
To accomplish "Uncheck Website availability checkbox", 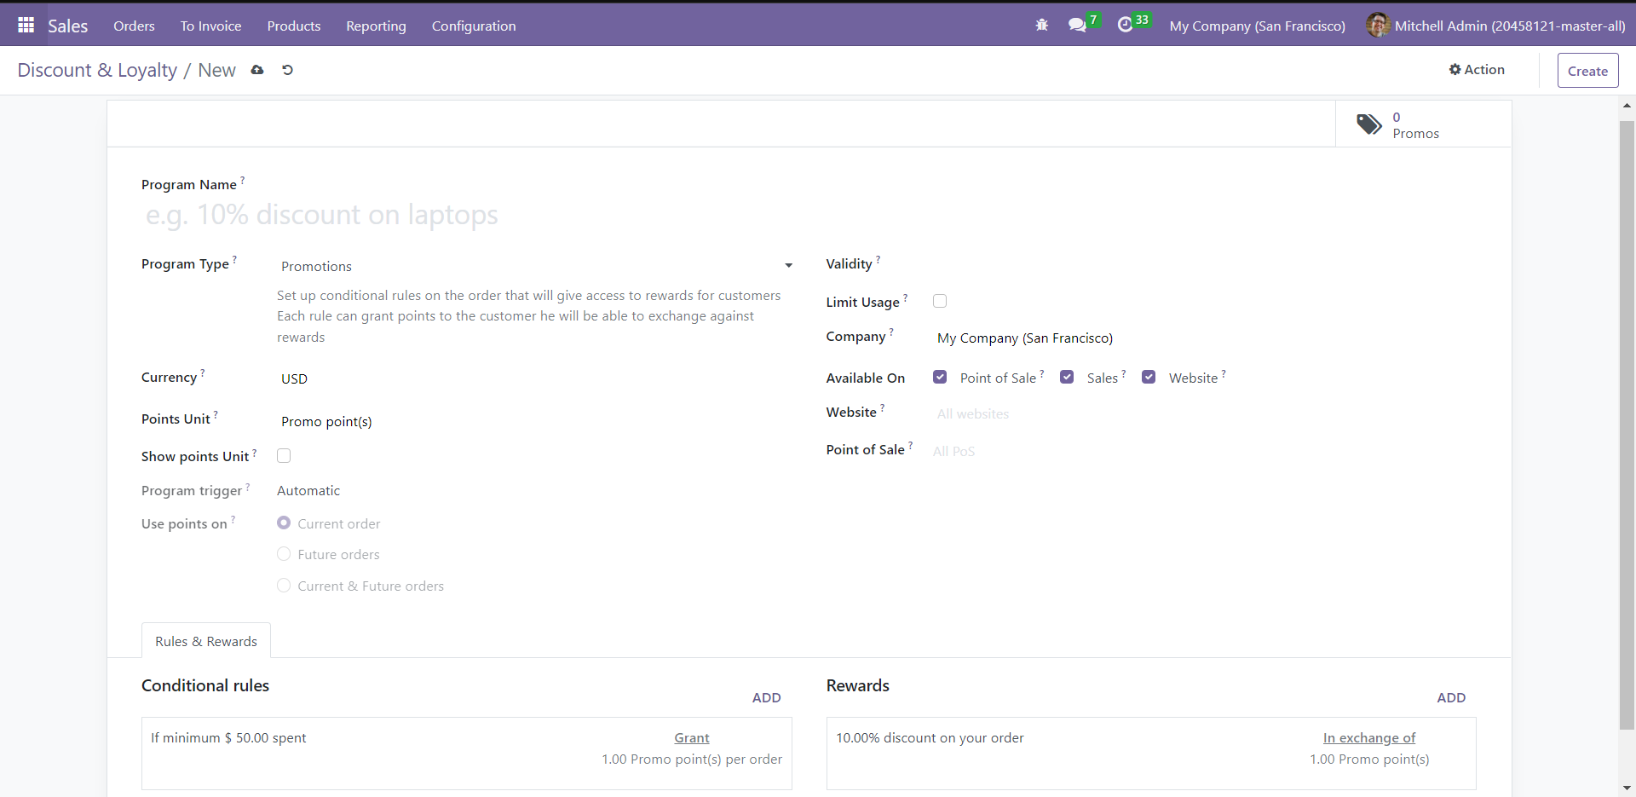I will click(1149, 377).
